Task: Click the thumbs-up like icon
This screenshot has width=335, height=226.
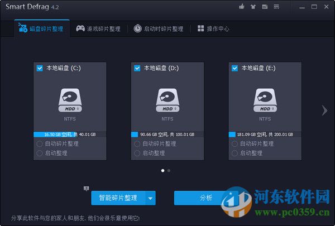Action: pos(242,7)
